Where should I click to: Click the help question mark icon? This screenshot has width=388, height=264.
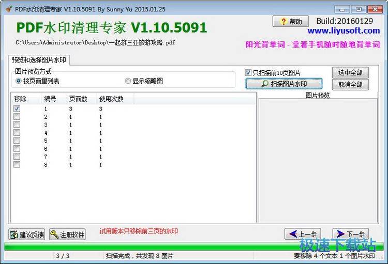point(283,22)
